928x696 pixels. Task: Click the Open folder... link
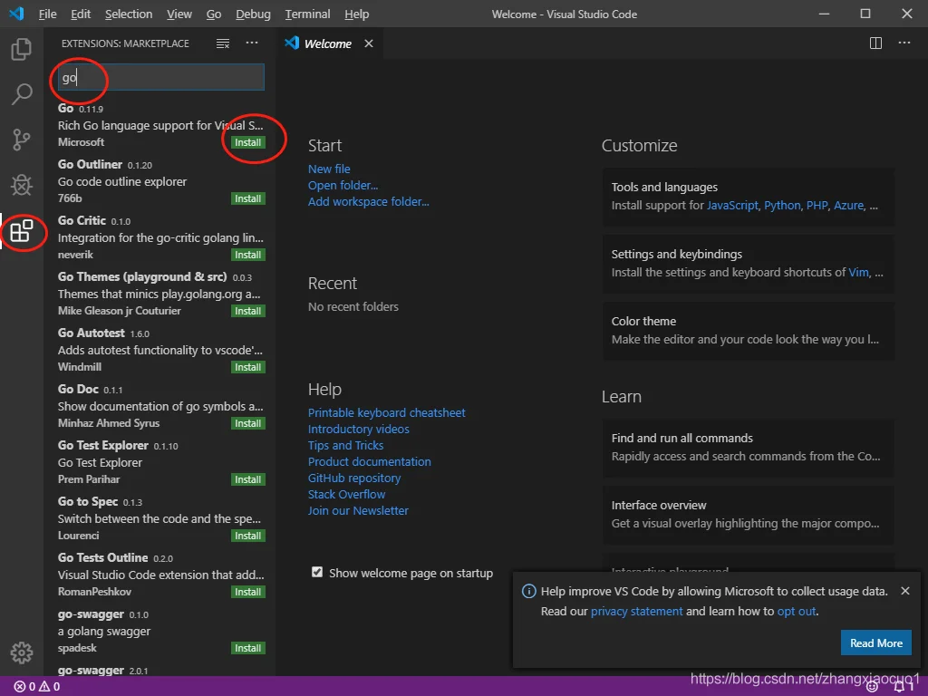coord(343,185)
